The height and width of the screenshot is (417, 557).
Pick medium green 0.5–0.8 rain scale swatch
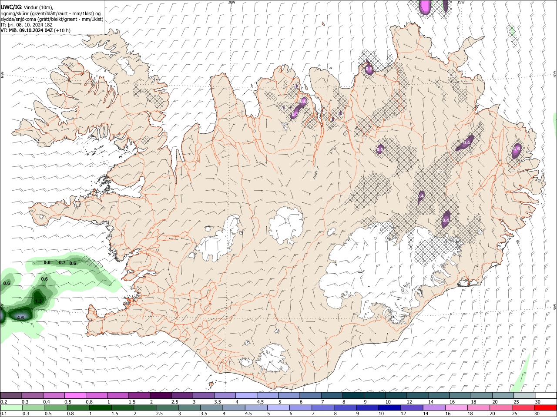tap(56, 407)
